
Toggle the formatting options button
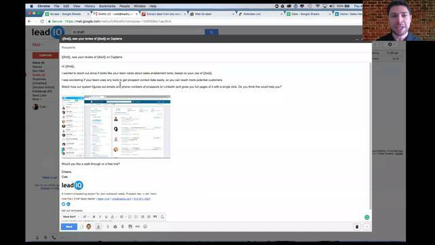[x=98, y=227]
